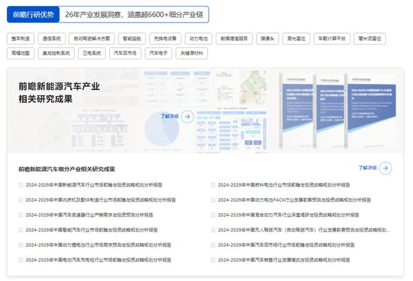The height and width of the screenshot is (281, 413).
Task: Click the document icon before 汽车变速器 report
Action: (21, 215)
